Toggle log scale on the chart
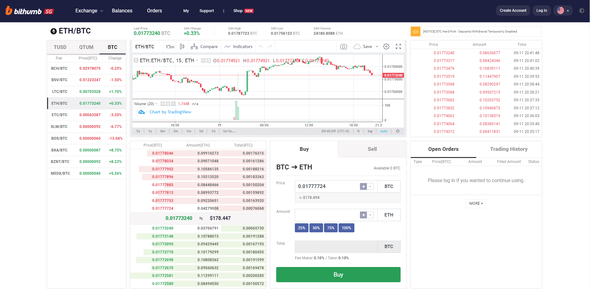 [x=370, y=131]
